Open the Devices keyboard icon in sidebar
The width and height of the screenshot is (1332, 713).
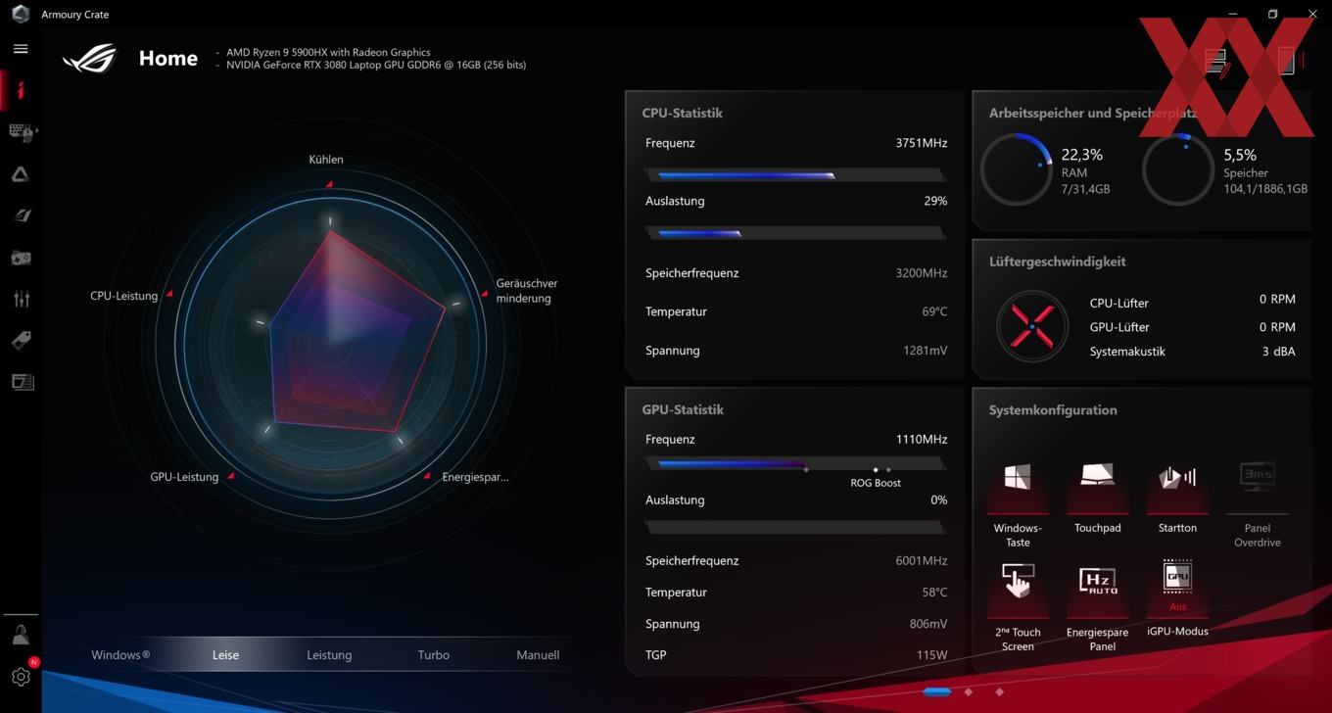[x=22, y=132]
